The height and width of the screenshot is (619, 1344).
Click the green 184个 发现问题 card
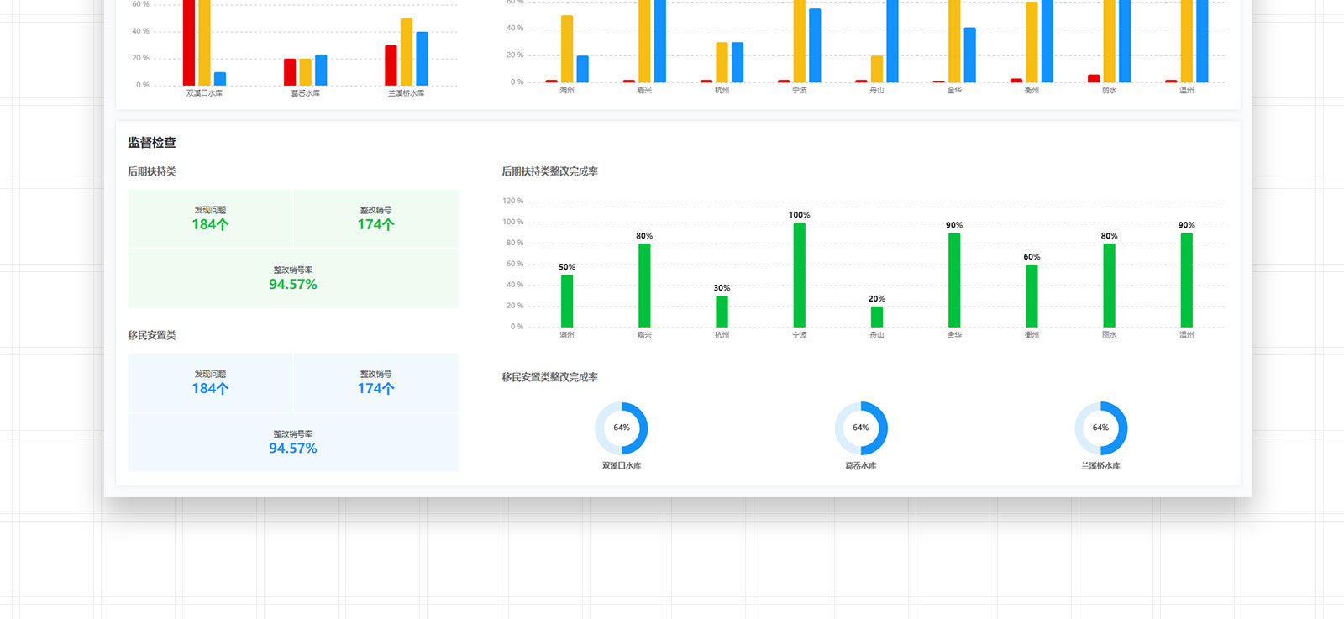pos(210,218)
